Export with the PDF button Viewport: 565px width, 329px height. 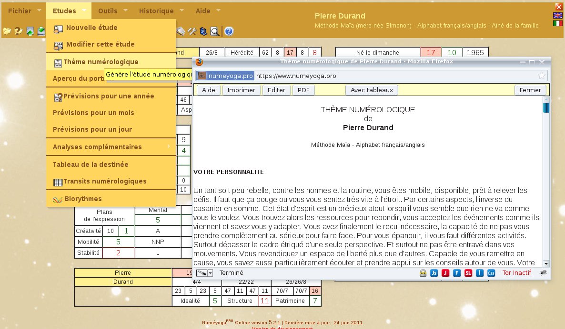click(x=303, y=90)
